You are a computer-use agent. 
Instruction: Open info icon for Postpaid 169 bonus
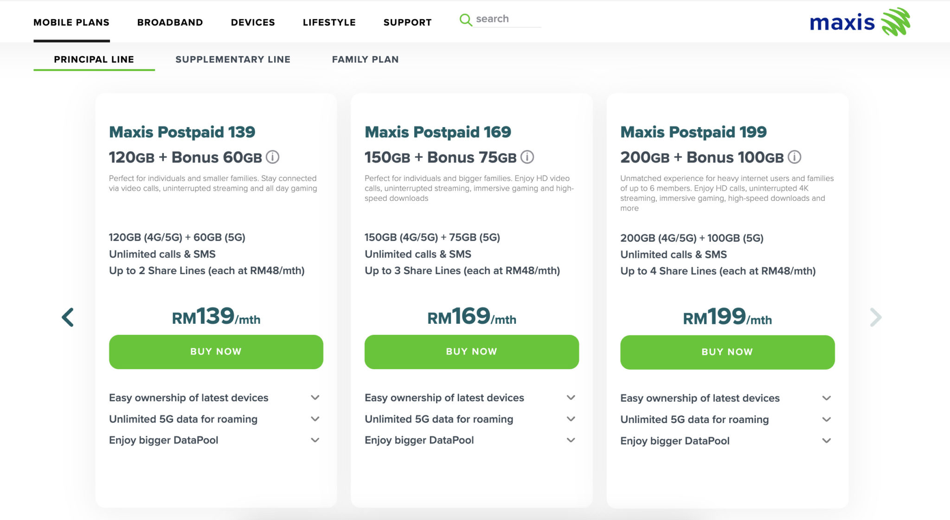(x=527, y=157)
